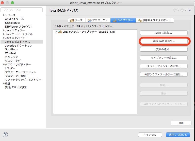
Task: Select the ライブラリー tab
Action: pyautogui.click(x=123, y=20)
